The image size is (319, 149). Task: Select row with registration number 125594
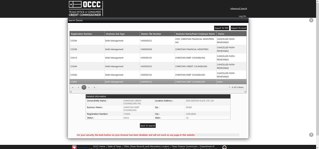point(158,41)
